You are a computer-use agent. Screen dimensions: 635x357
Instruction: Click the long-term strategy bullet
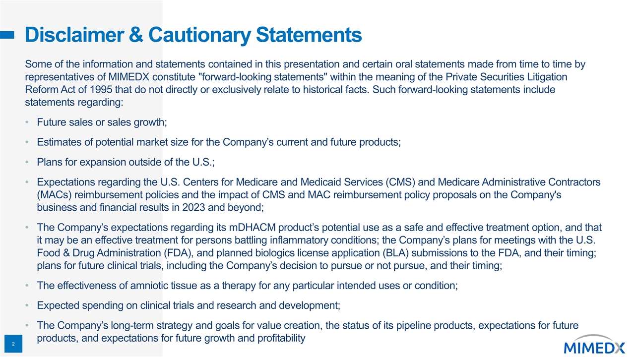click(x=308, y=332)
